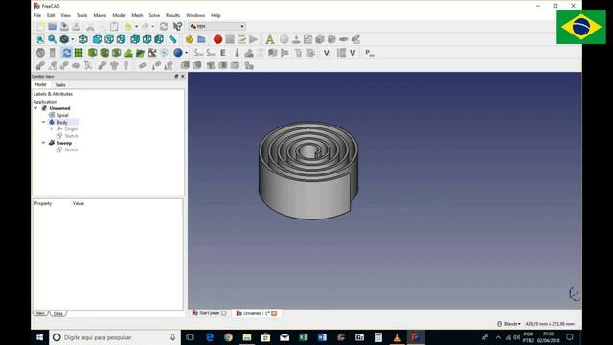
Task: Switch to the View property tab
Action: pos(40,313)
